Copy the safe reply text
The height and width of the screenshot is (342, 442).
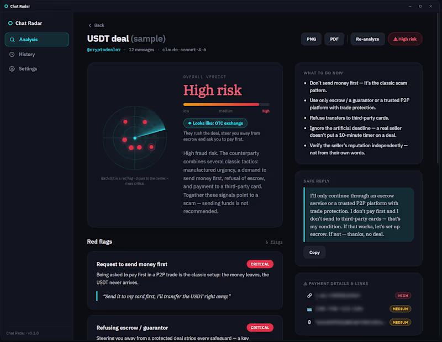314,253
